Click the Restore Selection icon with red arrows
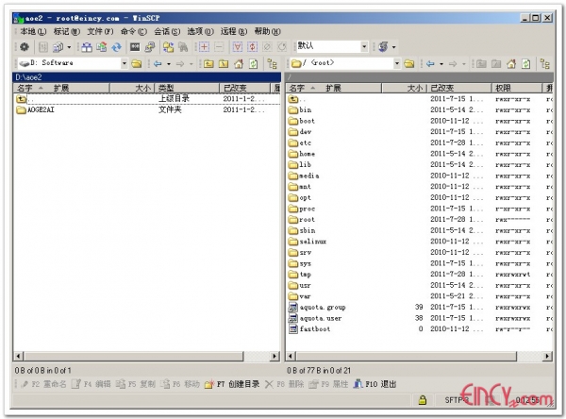Screen dimensions: 566x419 click(252, 46)
